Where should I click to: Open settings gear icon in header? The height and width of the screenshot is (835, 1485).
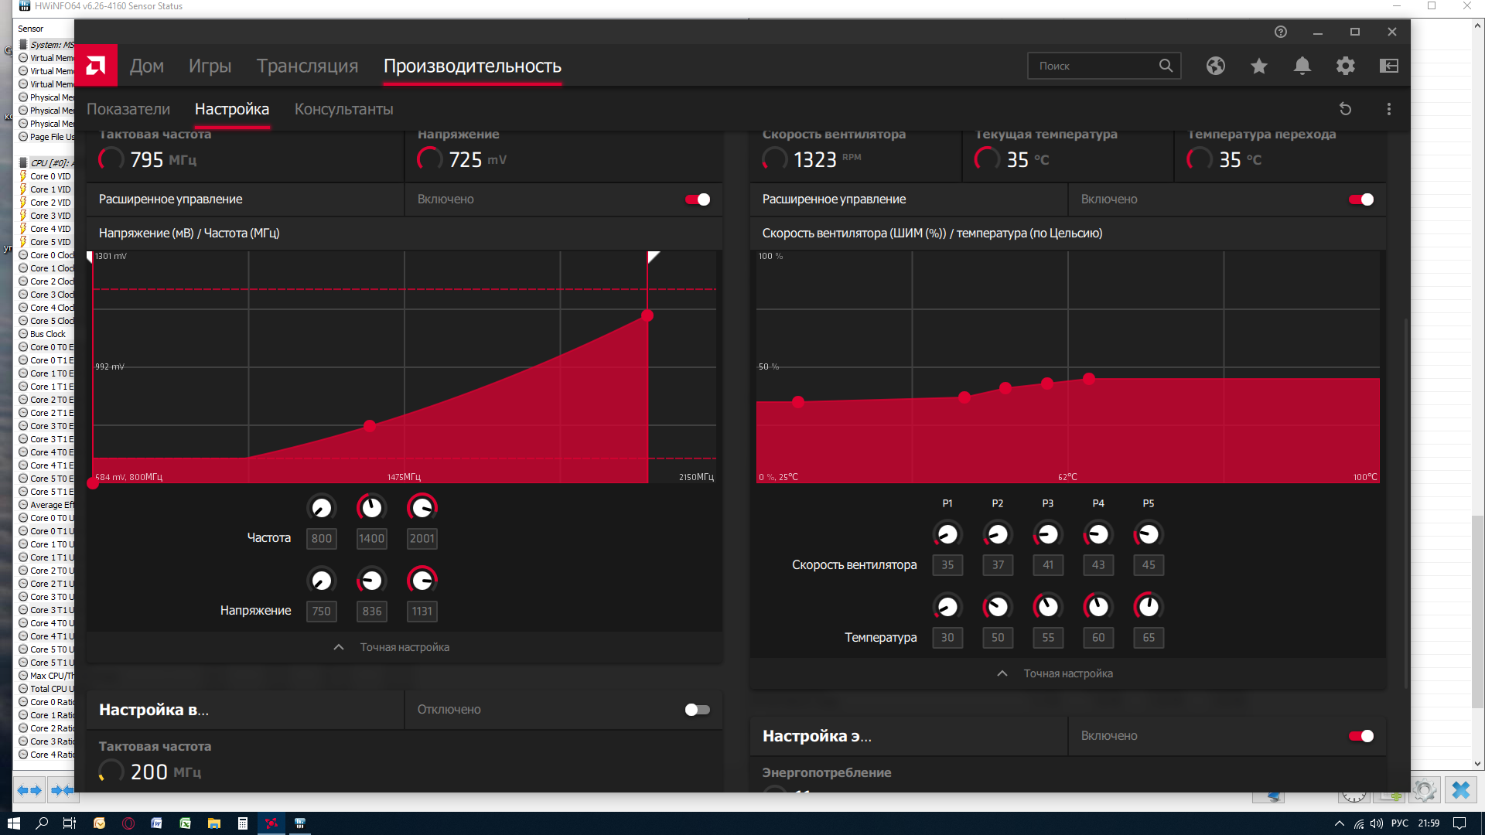(1345, 66)
